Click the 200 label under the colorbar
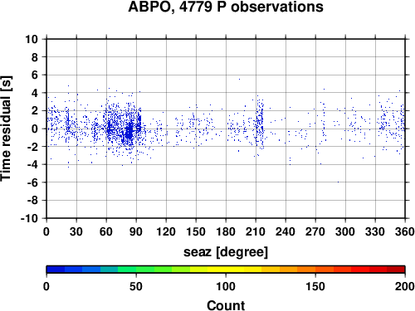This screenshot has width=415, height=311. pyautogui.click(x=405, y=286)
